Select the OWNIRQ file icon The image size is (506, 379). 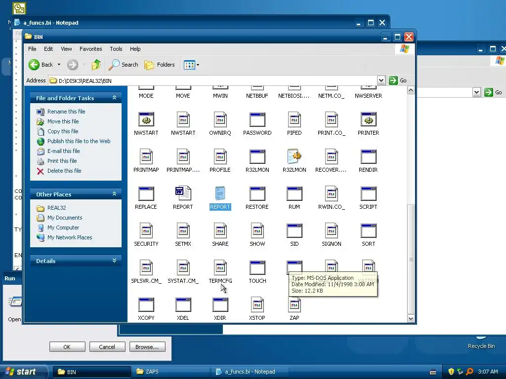(x=220, y=119)
